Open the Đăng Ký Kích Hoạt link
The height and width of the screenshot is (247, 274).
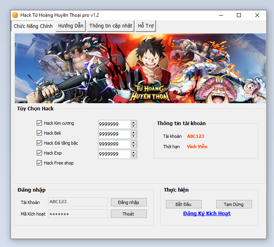(207, 214)
